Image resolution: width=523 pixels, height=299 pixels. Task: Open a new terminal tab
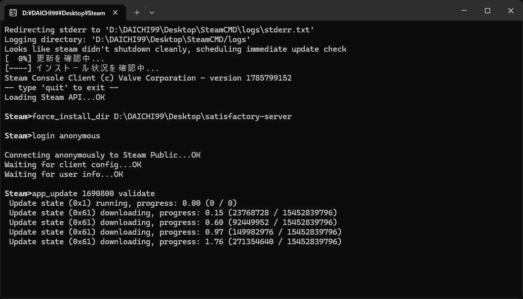point(137,12)
